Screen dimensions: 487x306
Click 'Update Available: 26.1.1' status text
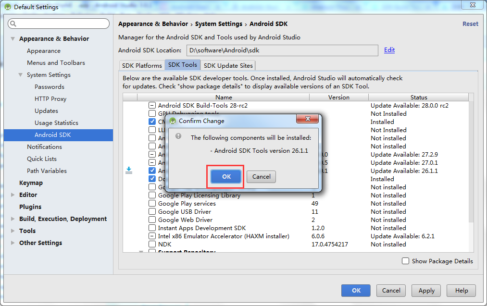[404, 171]
